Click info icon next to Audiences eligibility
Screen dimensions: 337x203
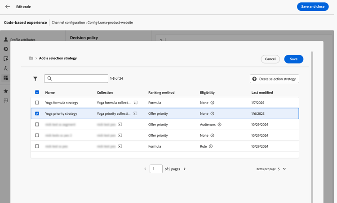point(219,125)
